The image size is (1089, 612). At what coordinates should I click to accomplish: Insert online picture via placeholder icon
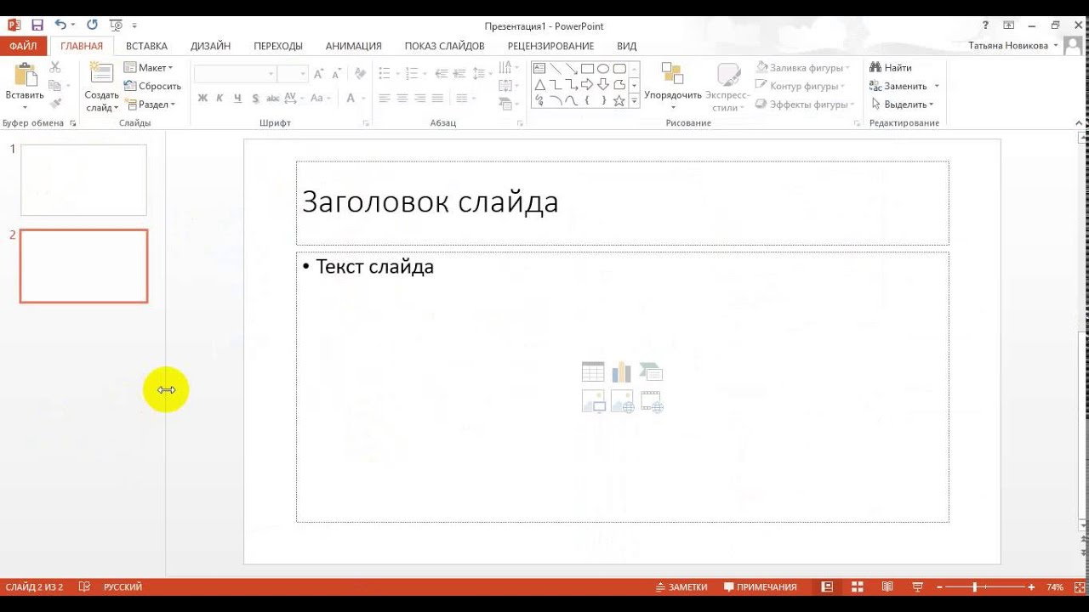[x=622, y=401]
